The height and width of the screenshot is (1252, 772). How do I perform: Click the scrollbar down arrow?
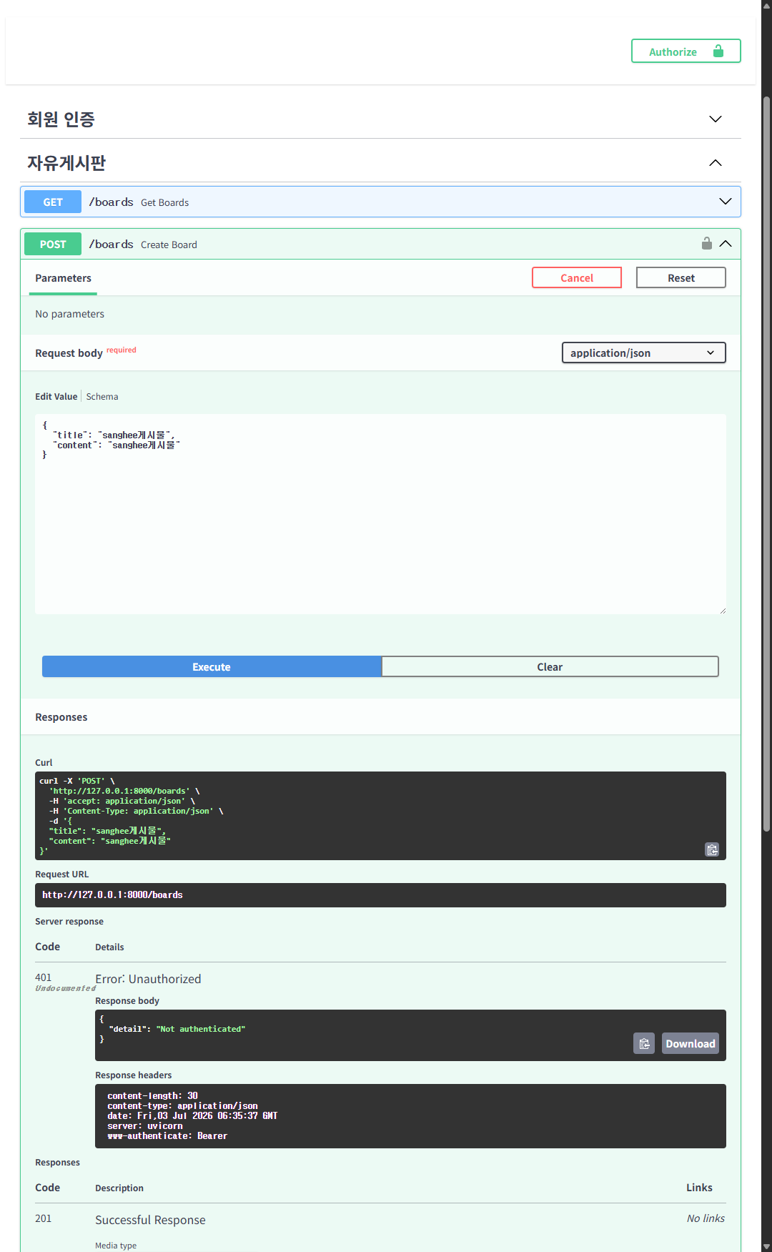click(x=766, y=1246)
